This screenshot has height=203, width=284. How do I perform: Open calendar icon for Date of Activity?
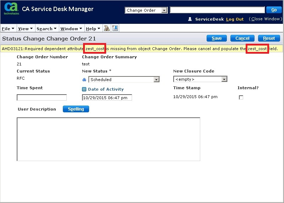(84, 90)
